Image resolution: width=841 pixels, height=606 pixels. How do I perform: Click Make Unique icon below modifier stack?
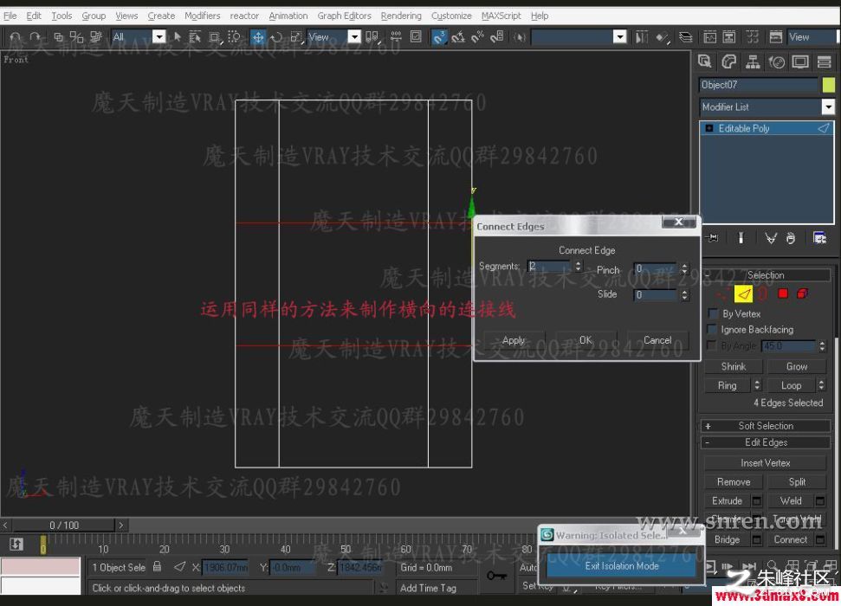point(770,237)
